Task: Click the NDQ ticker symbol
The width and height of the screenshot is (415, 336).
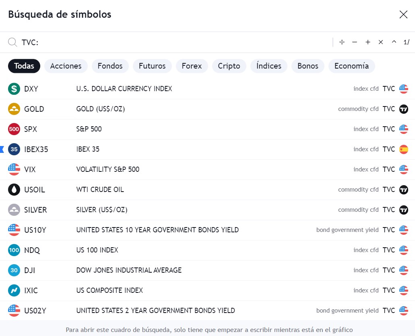Action: pos(32,250)
